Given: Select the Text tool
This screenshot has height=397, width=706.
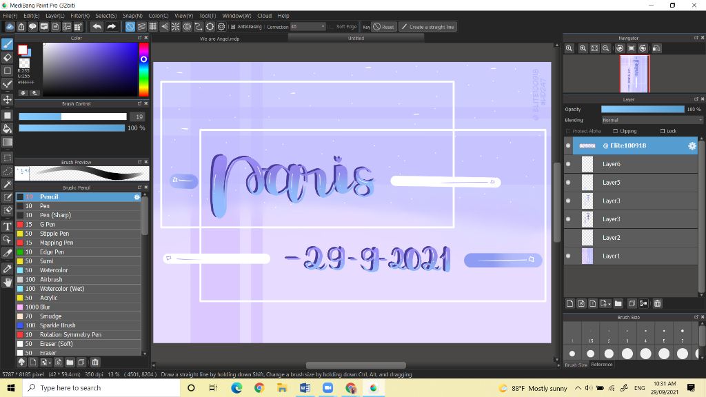Looking at the screenshot, I should [x=7, y=226].
